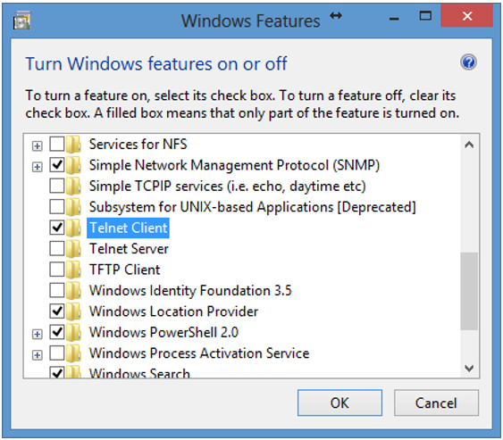Select the Services for NFS row label
This screenshot has height=440, width=503.
point(138,145)
